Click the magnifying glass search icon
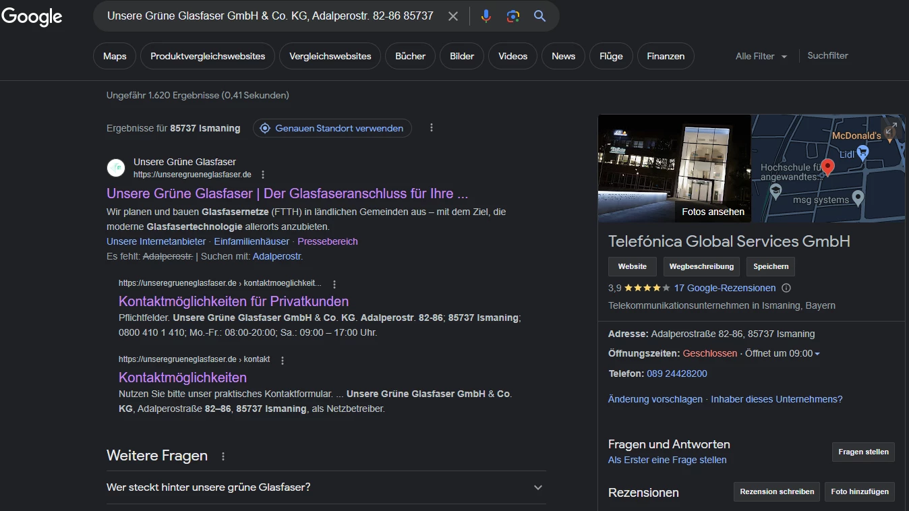 pos(539,16)
